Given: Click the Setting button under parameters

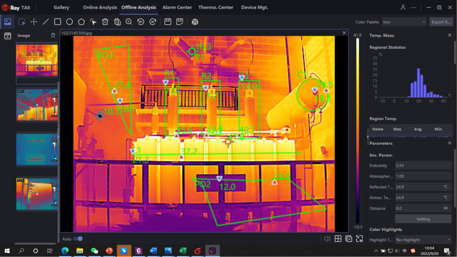Looking at the screenshot, I should tap(423, 219).
